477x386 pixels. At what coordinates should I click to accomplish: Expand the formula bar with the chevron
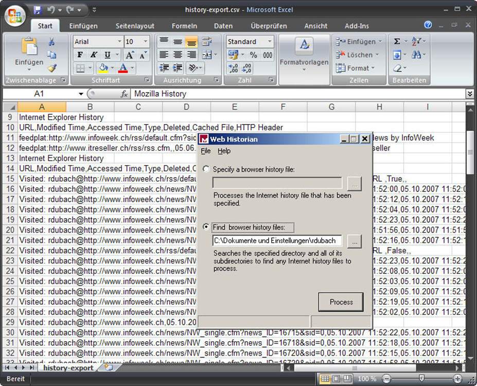(470, 94)
